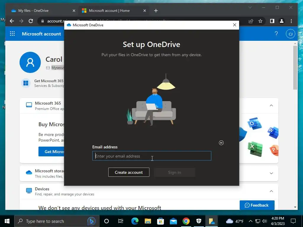Open the Feedback button
This screenshot has width=303, height=227.
[257, 205]
